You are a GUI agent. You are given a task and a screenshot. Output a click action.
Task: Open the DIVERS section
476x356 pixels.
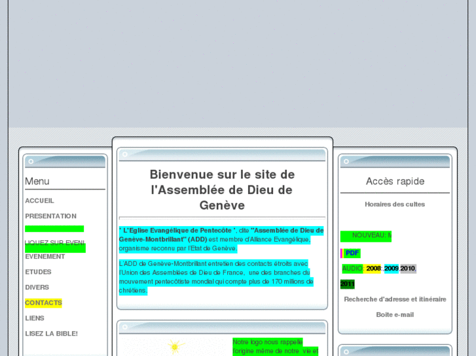pos(37,287)
